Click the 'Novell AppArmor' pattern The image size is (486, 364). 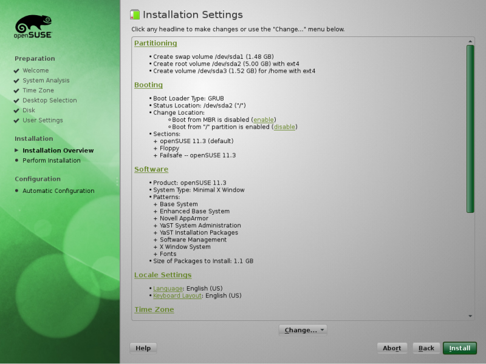click(184, 218)
